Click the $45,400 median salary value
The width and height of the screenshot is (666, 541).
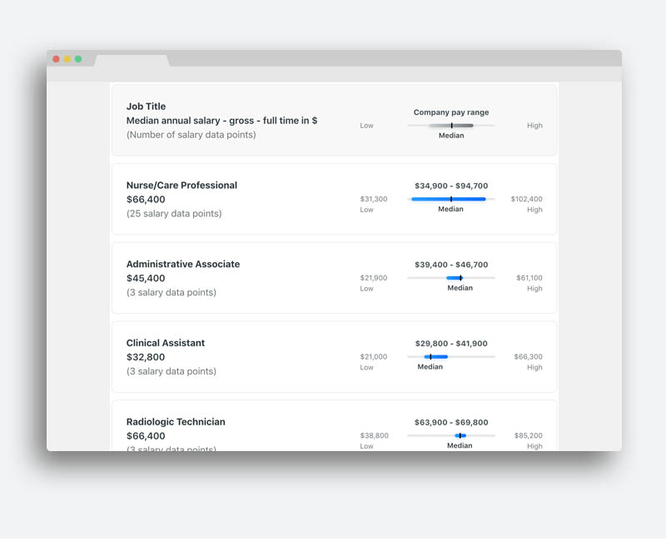coord(146,279)
